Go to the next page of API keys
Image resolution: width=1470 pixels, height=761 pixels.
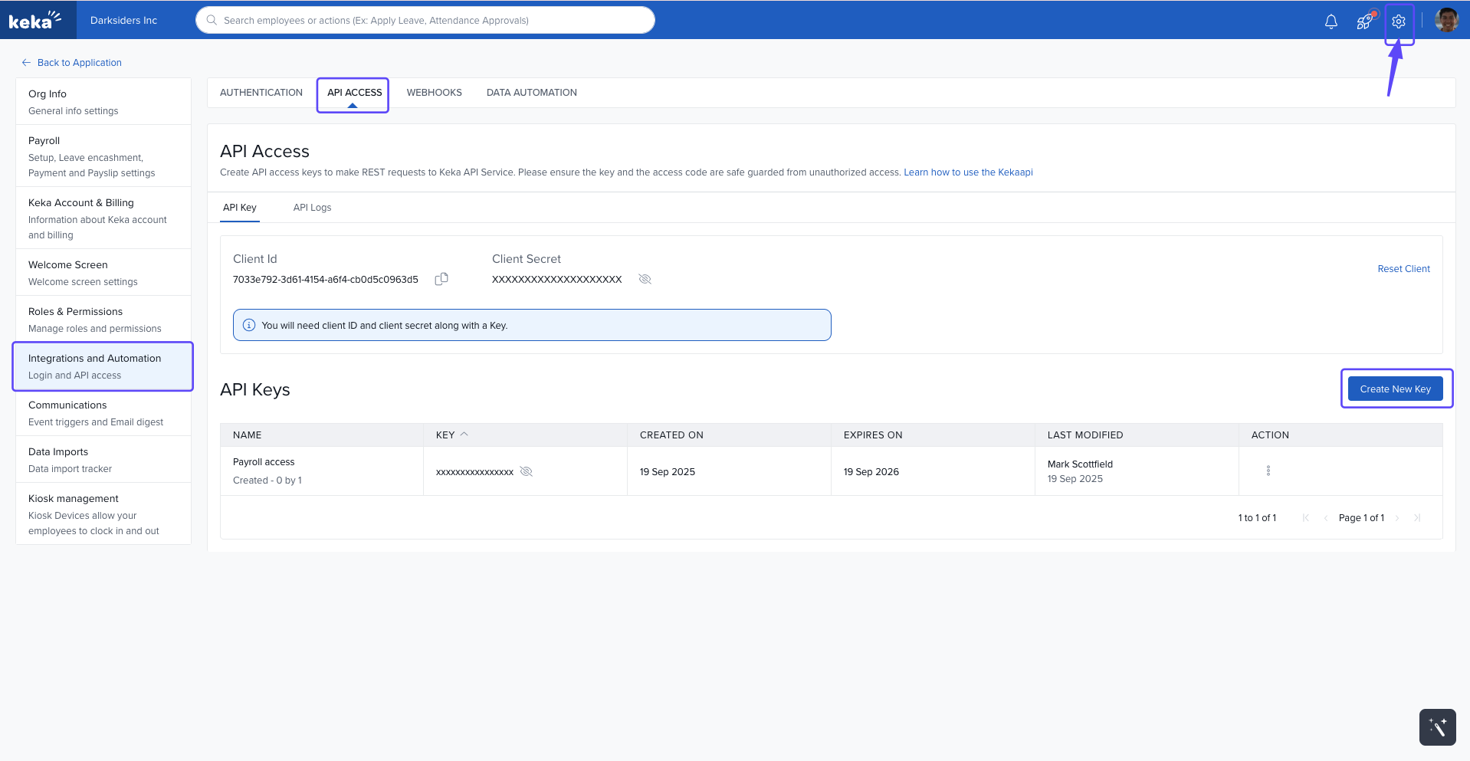[x=1397, y=518]
